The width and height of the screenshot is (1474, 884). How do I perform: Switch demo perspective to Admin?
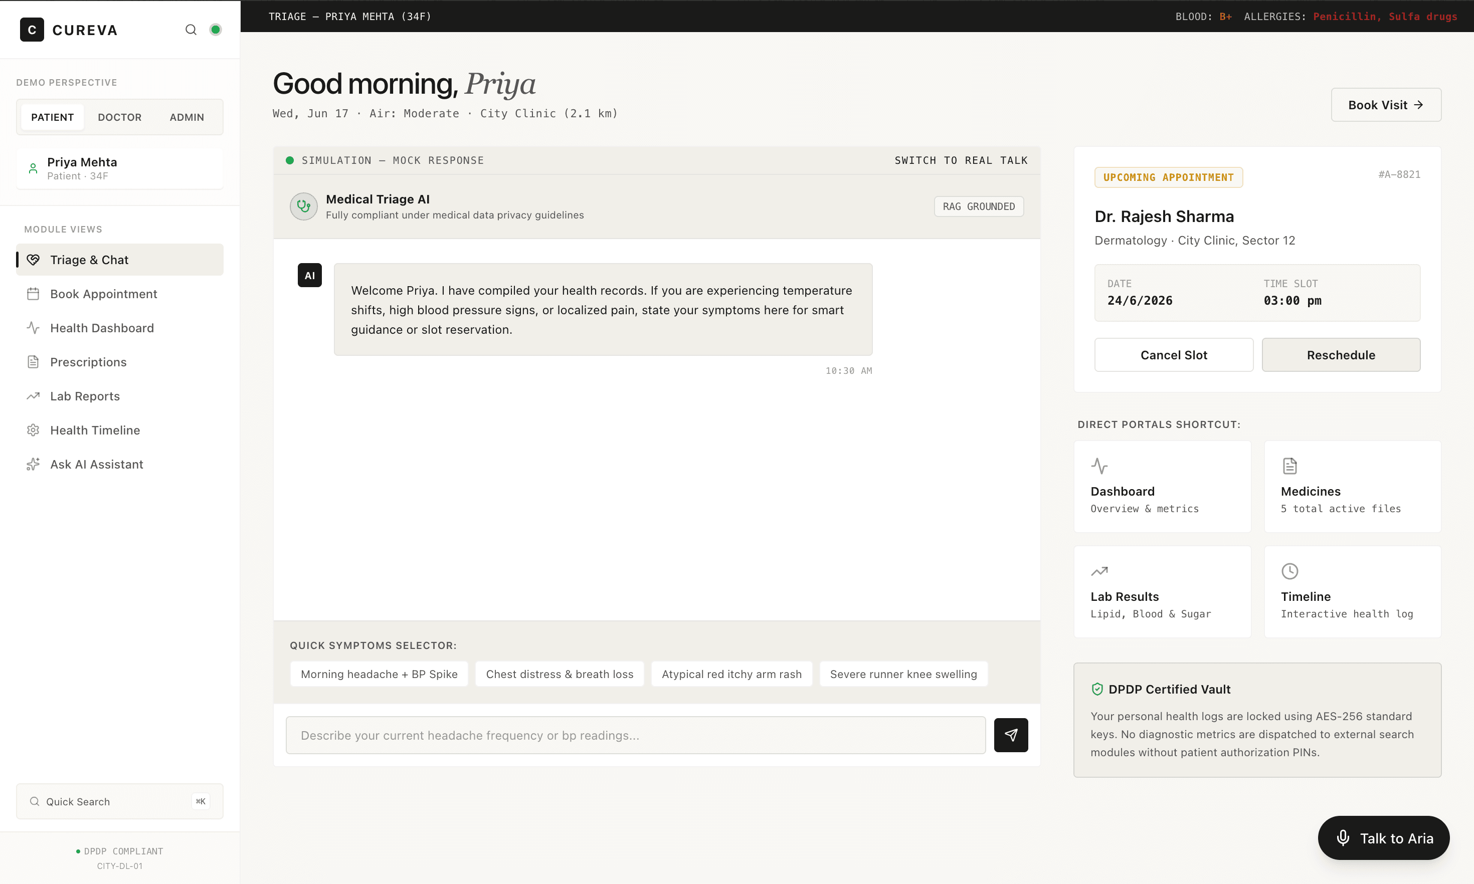tap(187, 117)
